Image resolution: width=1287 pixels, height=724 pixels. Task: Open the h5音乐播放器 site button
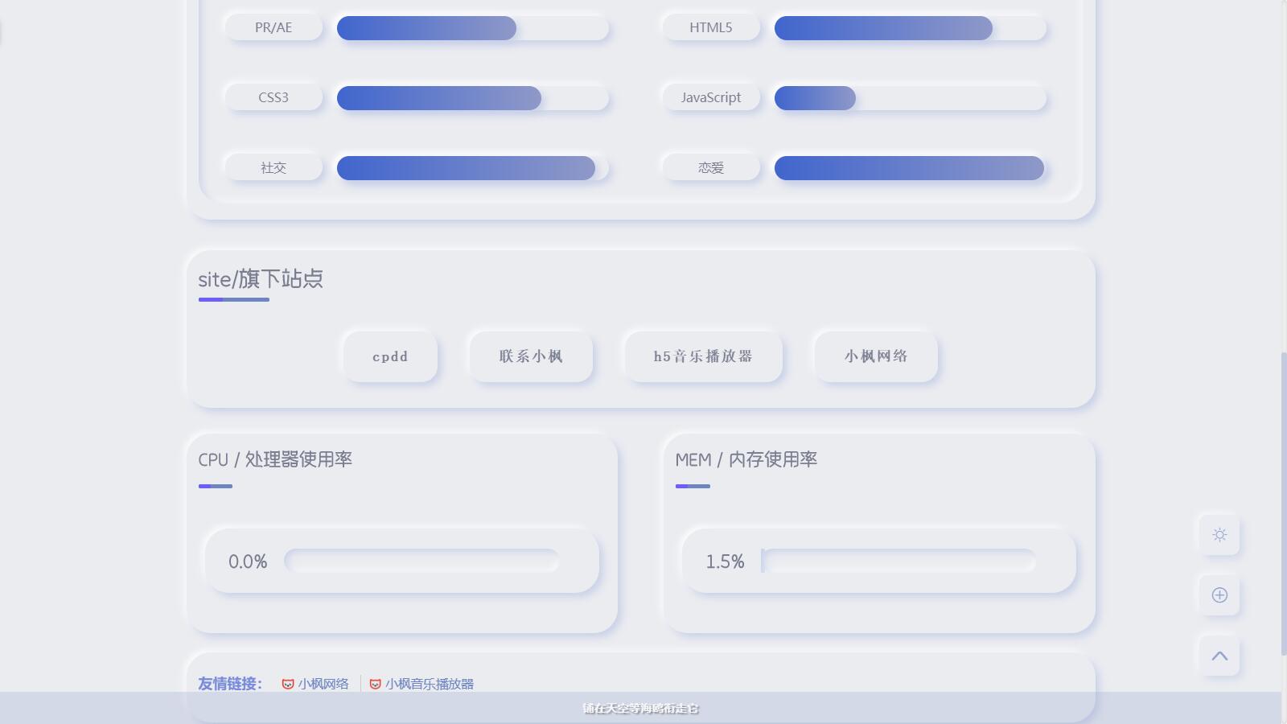point(703,356)
